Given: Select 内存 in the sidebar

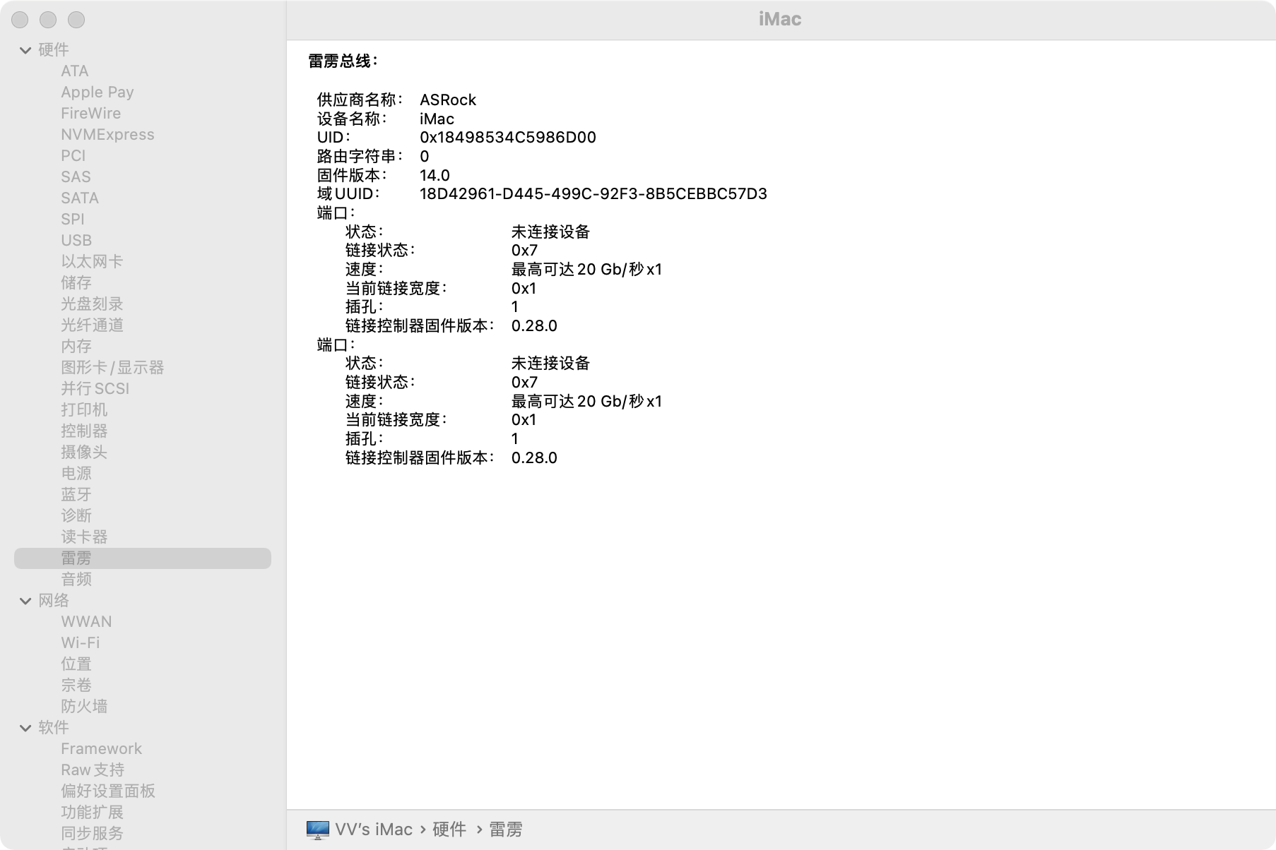Looking at the screenshot, I should (x=76, y=347).
